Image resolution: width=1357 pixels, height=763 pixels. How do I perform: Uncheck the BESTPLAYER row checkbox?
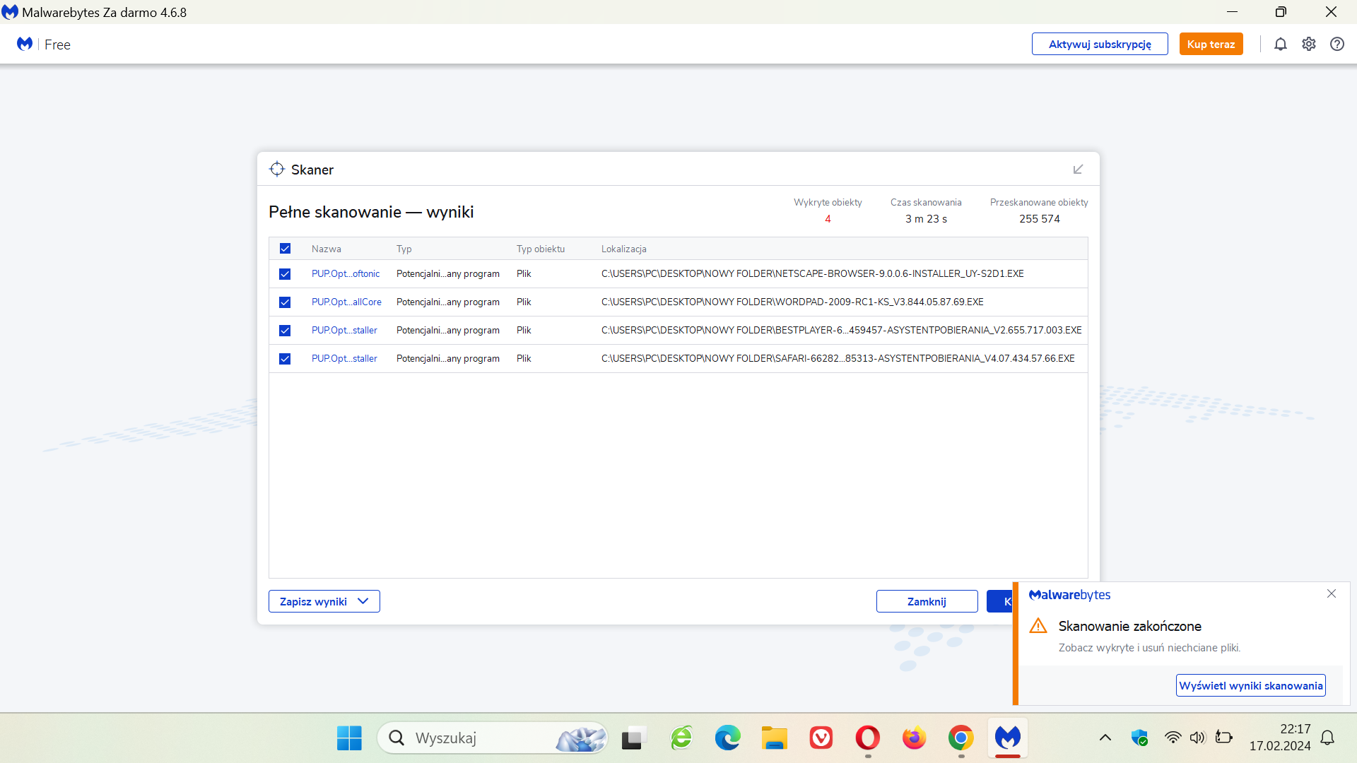click(285, 331)
